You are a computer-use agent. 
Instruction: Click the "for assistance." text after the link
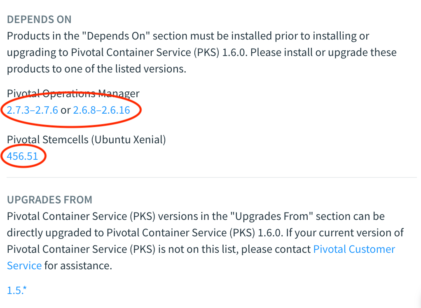click(x=78, y=266)
